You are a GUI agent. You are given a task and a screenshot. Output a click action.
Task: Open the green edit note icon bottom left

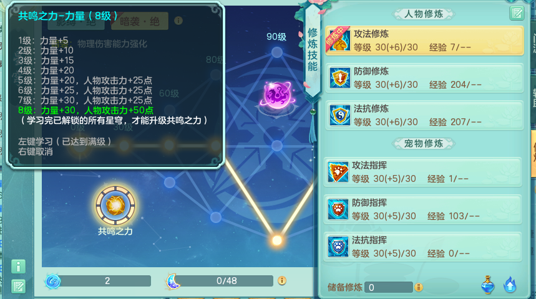pos(19,287)
